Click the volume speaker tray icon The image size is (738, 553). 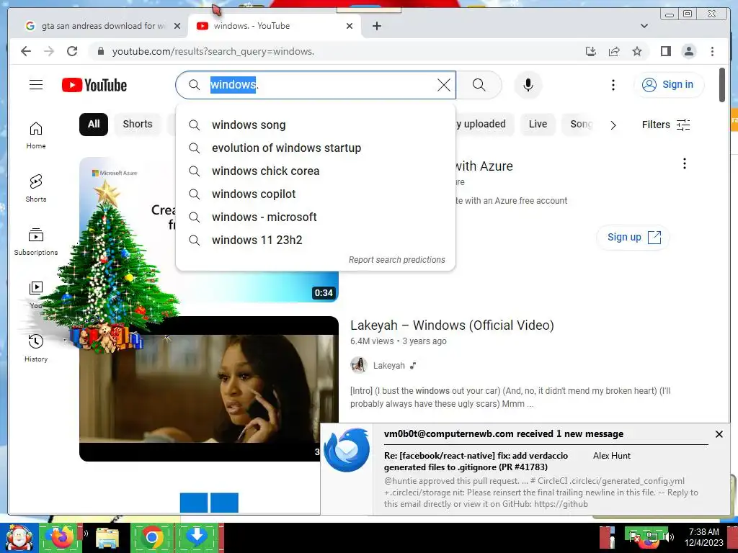point(669,536)
